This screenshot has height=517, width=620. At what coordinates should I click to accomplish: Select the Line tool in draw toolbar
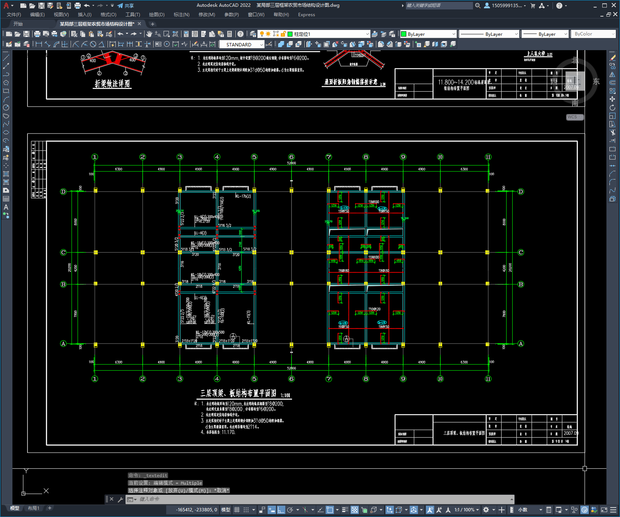click(6, 58)
